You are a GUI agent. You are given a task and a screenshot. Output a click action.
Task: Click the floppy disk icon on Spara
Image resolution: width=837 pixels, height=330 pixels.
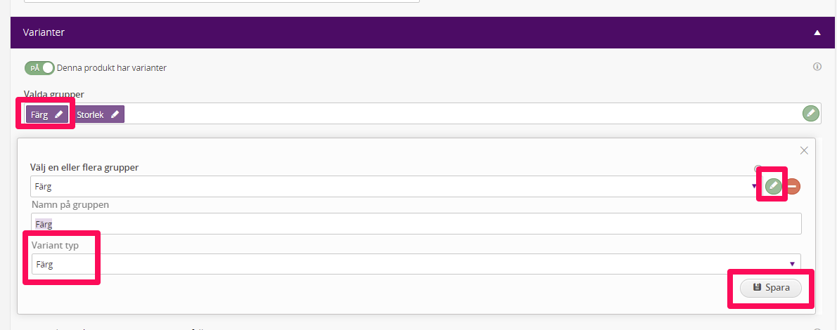click(756, 287)
